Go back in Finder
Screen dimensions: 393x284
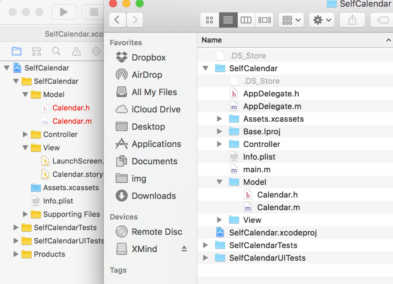[x=117, y=20]
